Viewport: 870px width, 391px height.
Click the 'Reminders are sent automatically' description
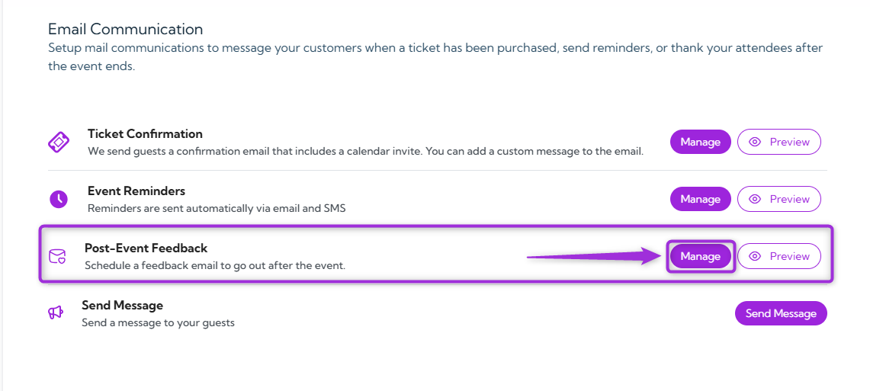click(x=217, y=208)
